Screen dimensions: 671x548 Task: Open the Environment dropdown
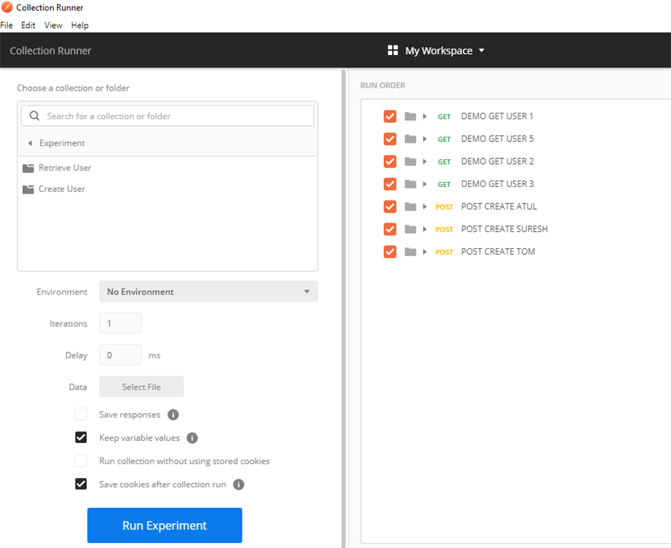[208, 292]
